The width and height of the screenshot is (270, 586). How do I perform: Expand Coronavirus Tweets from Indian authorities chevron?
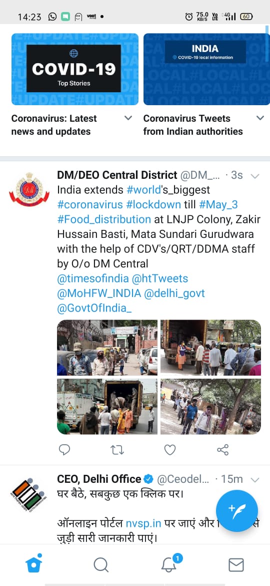[x=260, y=118]
